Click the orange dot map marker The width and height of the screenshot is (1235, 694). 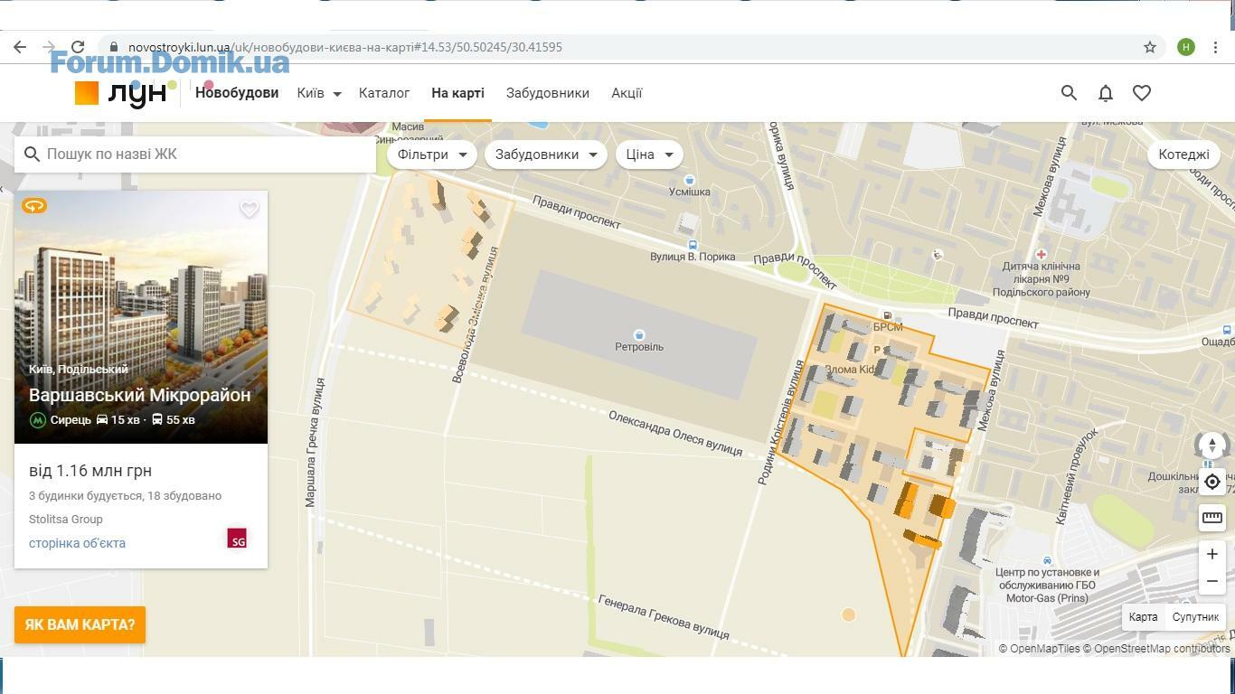(x=848, y=614)
